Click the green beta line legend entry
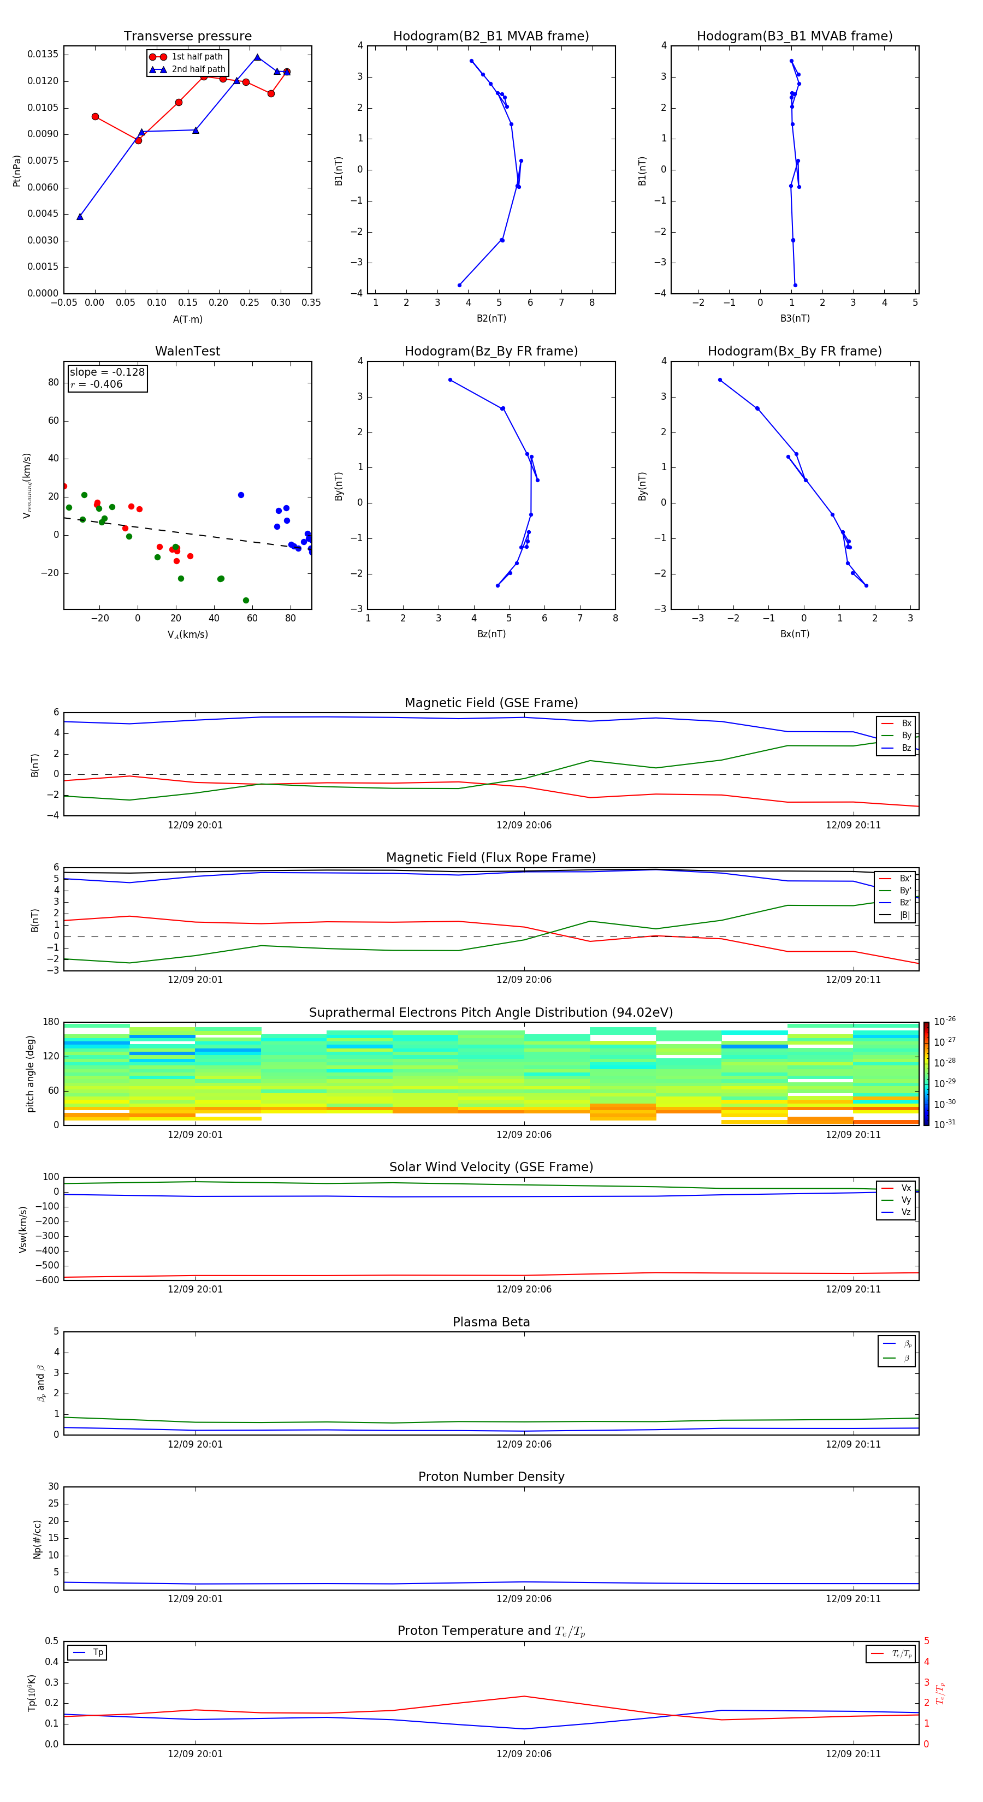 [x=897, y=1359]
